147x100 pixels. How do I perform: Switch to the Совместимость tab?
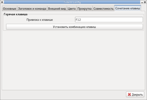(x=103, y=9)
